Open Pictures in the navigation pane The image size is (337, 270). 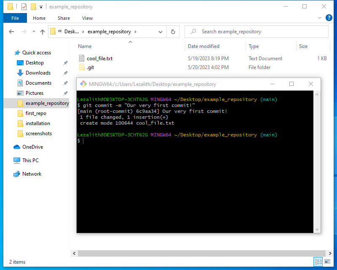(x=35, y=93)
